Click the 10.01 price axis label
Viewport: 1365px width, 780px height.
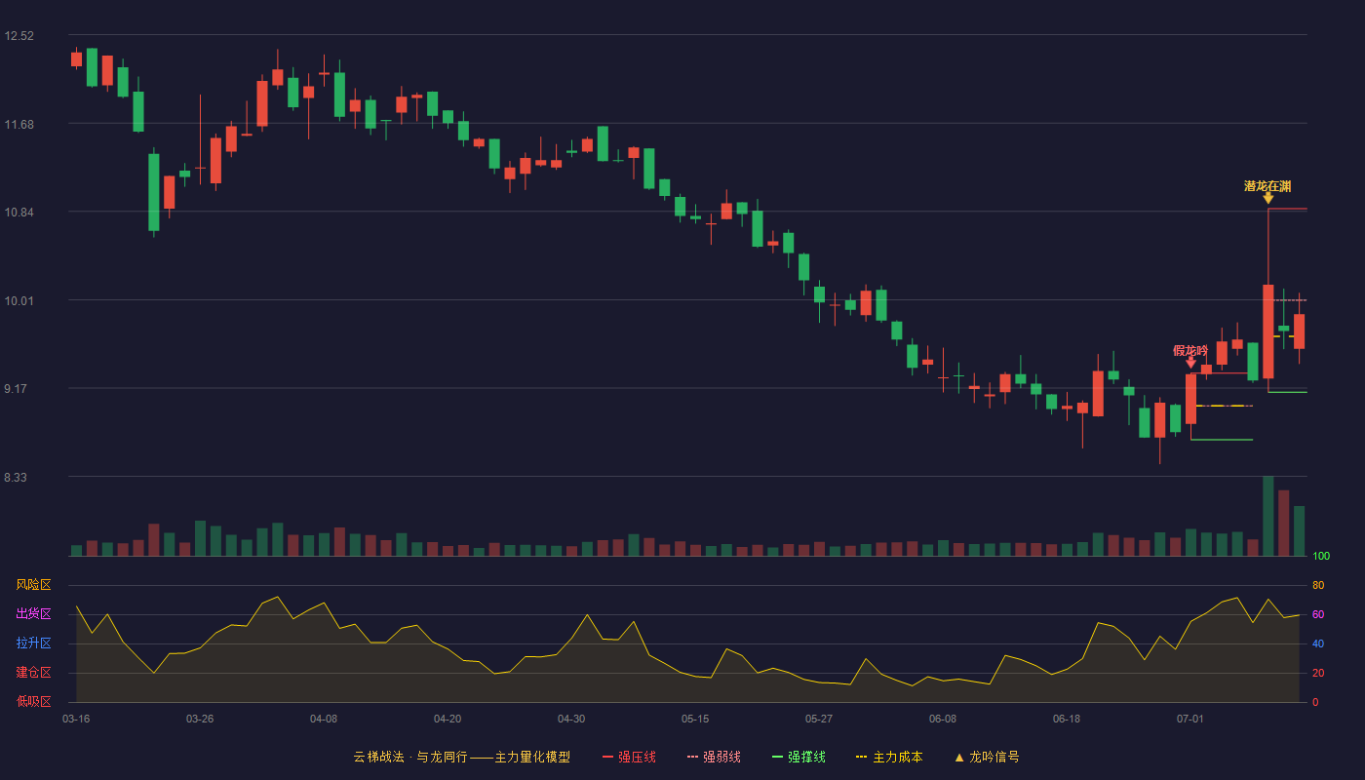19,300
